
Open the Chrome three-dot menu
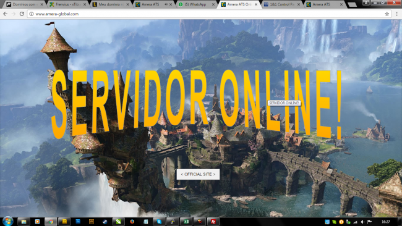396,14
